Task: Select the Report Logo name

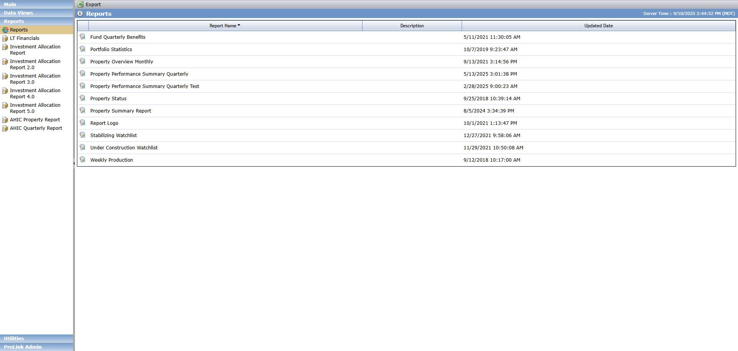Action: (104, 123)
